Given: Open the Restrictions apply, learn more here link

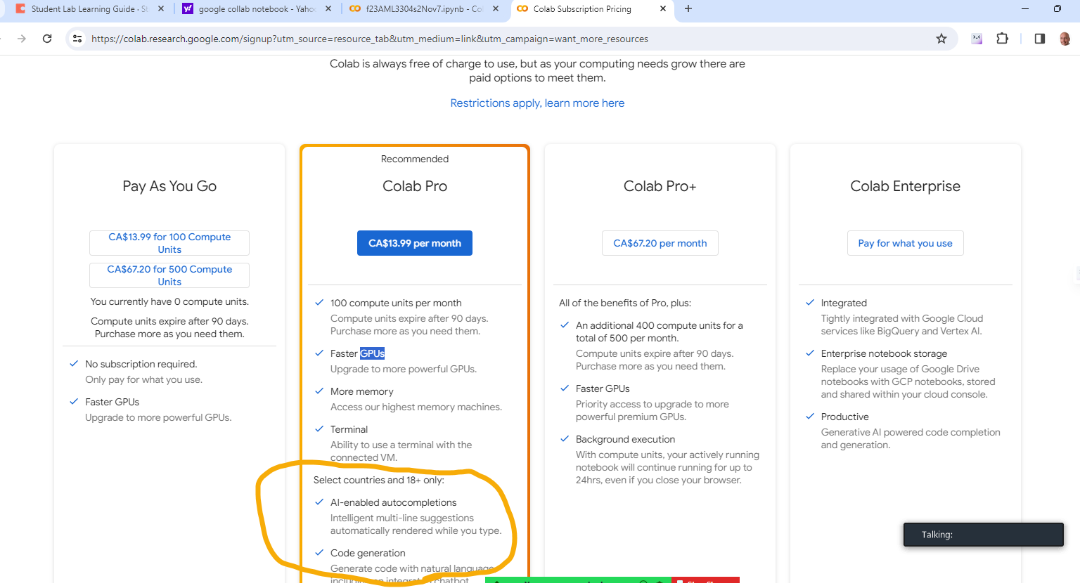Looking at the screenshot, I should point(537,103).
